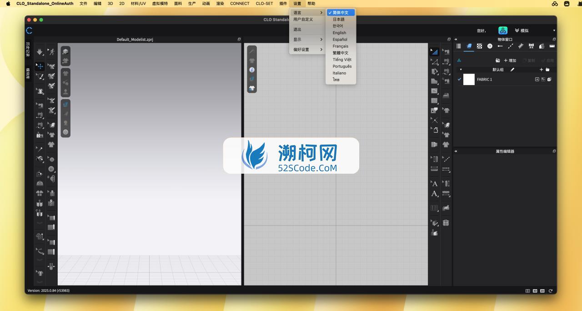Click the globe icon in 3D viewport toolbar
Viewport: 582px width, 311px height.
point(65,132)
